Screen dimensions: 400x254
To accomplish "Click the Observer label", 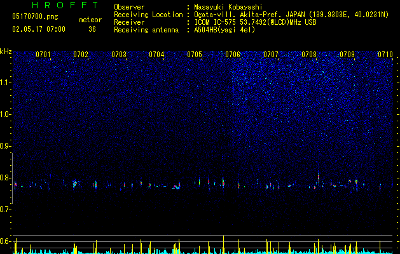I will (129, 7).
